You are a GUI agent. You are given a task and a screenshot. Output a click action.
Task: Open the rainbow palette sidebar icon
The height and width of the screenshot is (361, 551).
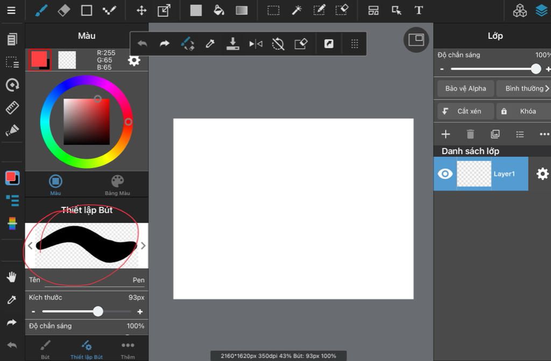pyautogui.click(x=12, y=223)
